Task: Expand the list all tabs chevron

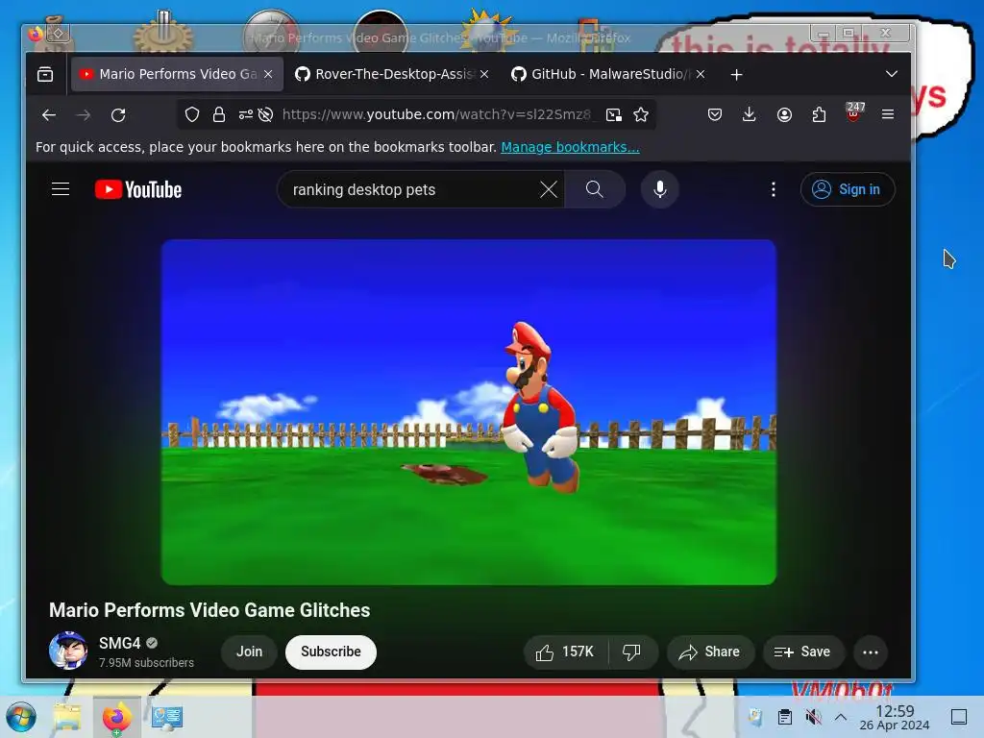Action: (x=891, y=74)
